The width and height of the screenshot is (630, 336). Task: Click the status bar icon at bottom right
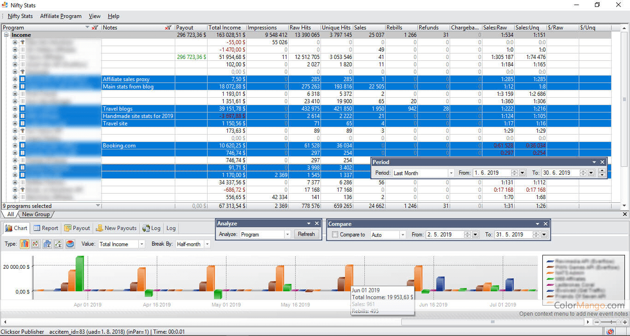coord(610,332)
